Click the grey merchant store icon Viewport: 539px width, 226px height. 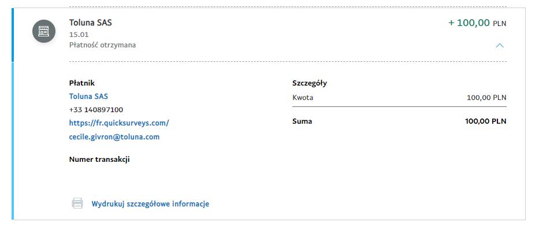coord(44,31)
